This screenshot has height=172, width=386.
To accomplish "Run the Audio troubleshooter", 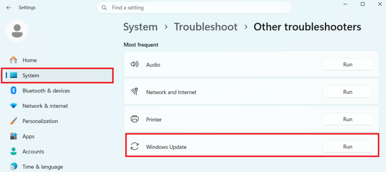I will pos(348,64).
